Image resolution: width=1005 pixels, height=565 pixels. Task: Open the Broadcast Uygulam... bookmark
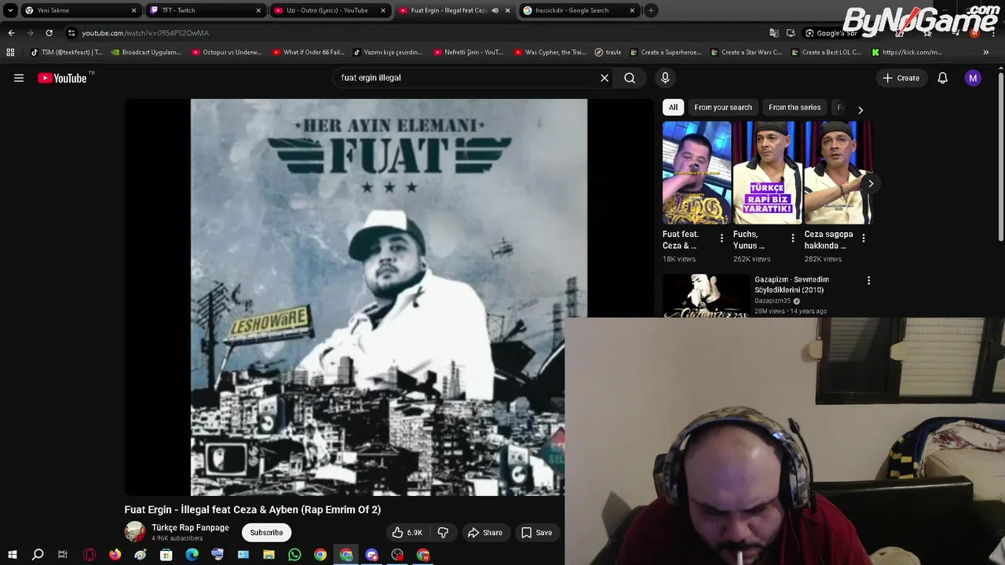(146, 53)
